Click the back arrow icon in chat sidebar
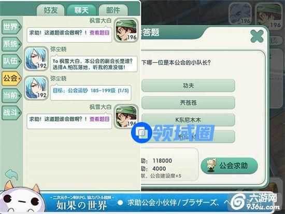The height and width of the screenshot is (214, 285). coord(11,175)
